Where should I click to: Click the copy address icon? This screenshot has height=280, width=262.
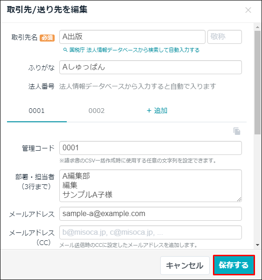[x=237, y=131]
